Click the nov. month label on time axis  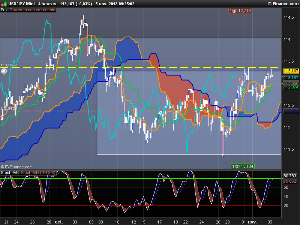point(252,222)
